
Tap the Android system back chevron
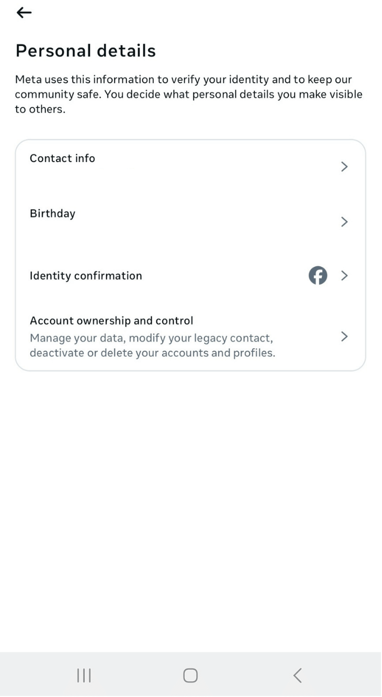[x=297, y=676]
